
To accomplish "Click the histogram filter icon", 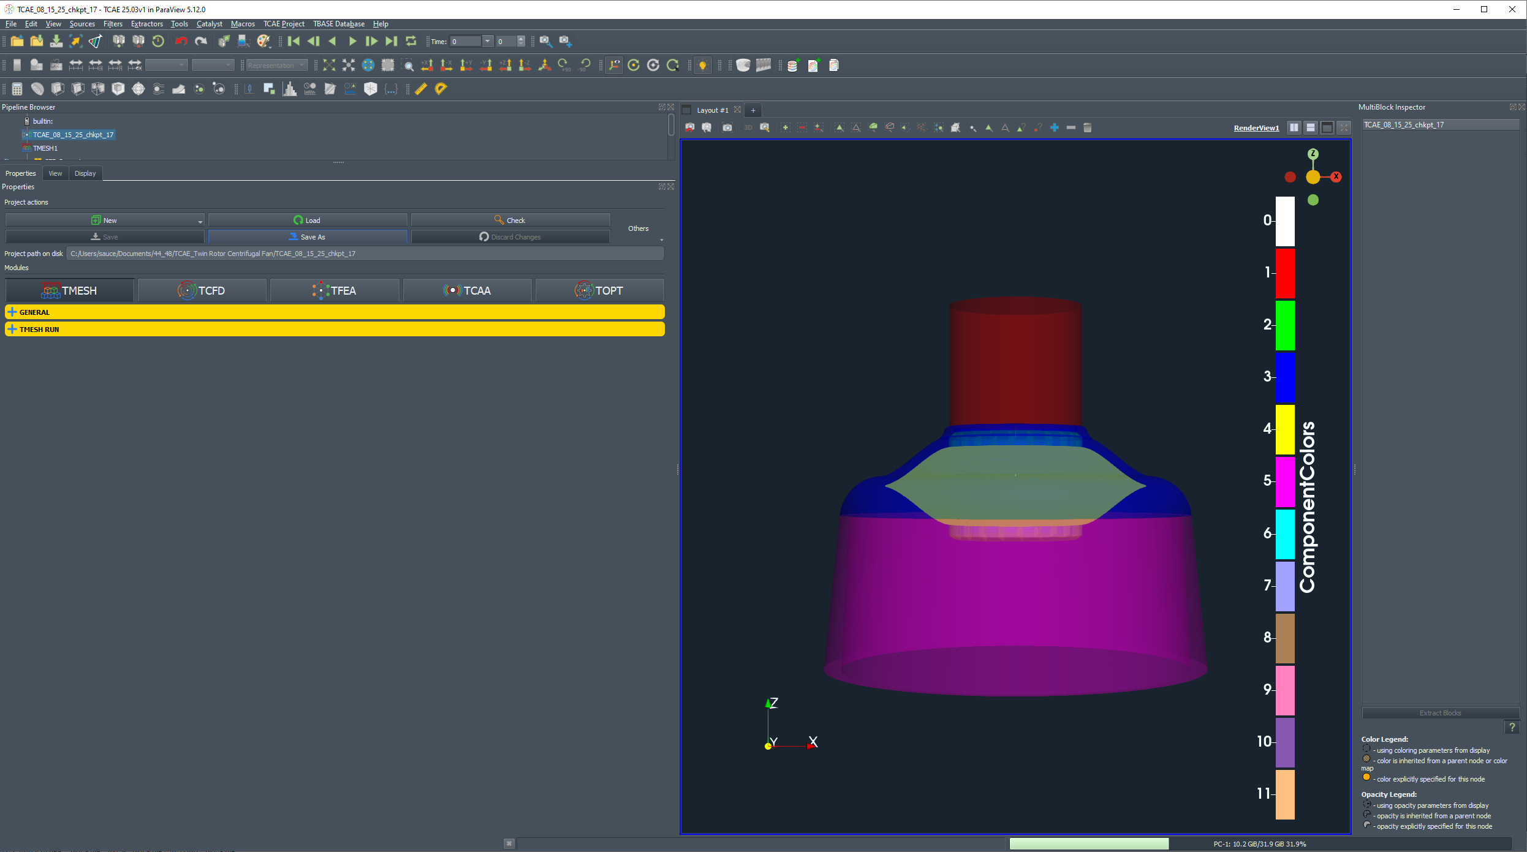I will tap(289, 89).
